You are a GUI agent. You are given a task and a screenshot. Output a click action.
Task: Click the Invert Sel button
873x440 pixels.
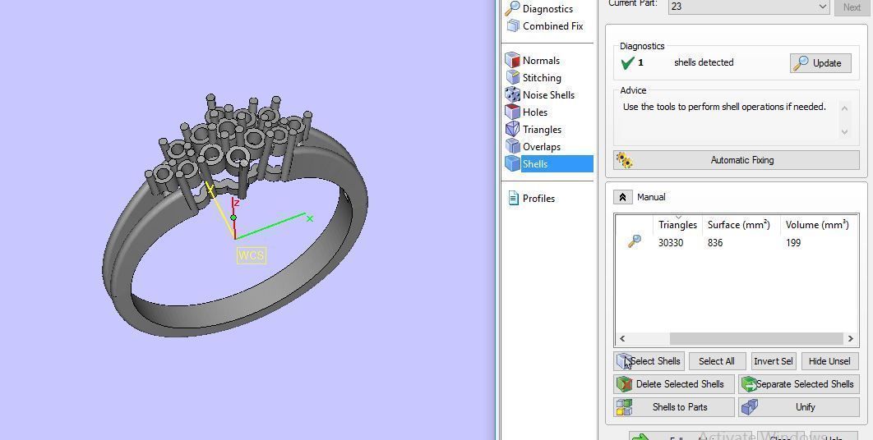point(773,361)
